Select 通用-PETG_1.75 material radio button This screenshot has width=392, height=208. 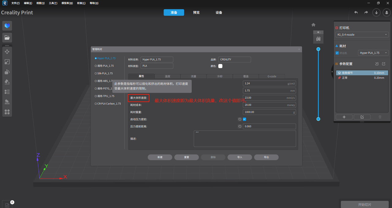(96, 89)
